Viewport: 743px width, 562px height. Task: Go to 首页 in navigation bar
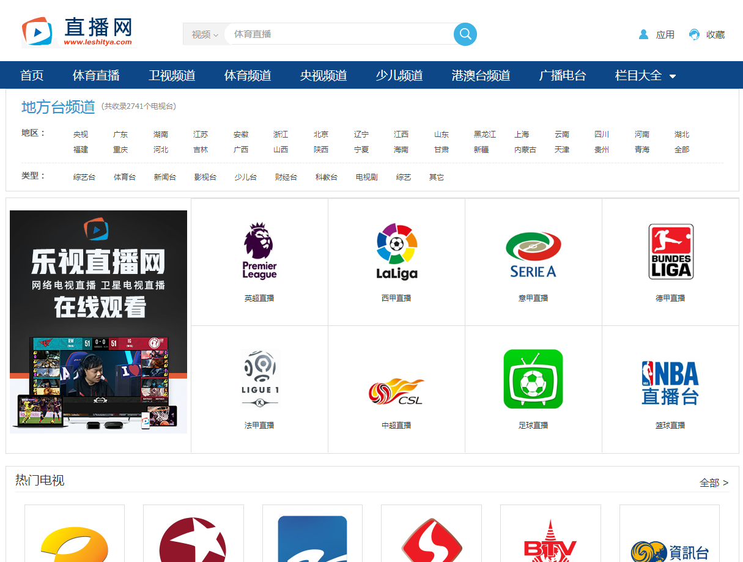click(x=32, y=75)
